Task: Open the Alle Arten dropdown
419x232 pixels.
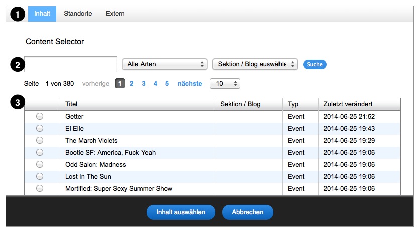Action: pyautogui.click(x=165, y=64)
